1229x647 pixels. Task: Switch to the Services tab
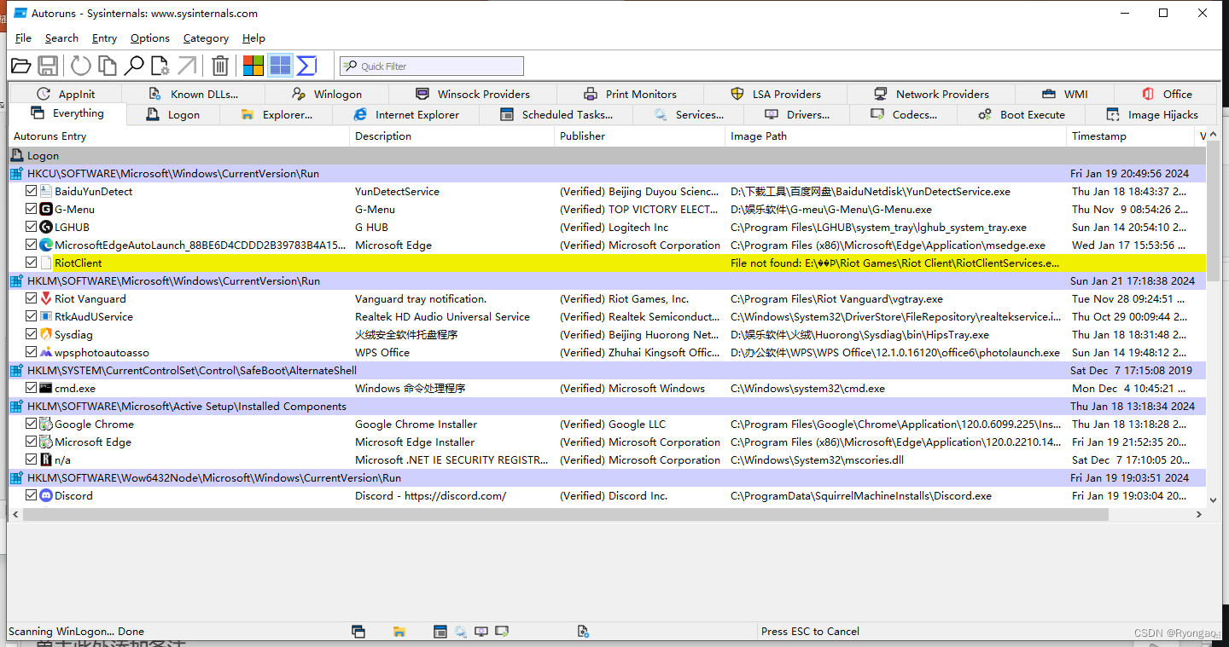(690, 115)
